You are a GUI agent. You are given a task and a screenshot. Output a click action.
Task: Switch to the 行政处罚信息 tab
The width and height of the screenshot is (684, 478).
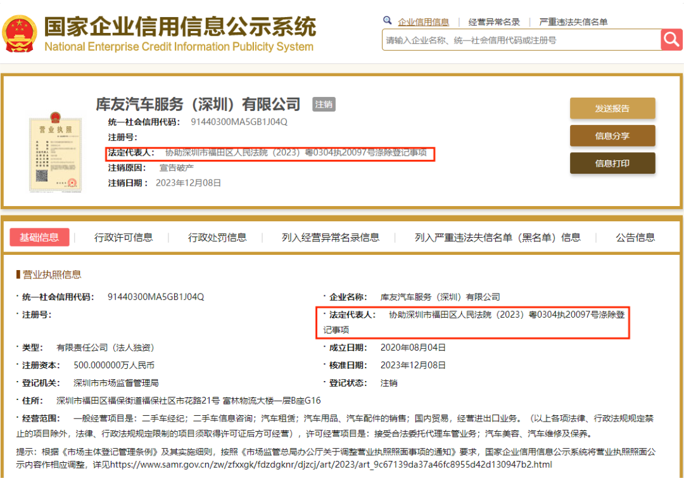point(217,237)
